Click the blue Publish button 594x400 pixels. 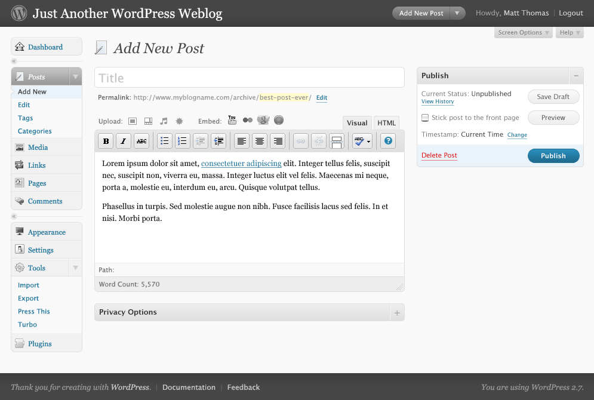[553, 156]
